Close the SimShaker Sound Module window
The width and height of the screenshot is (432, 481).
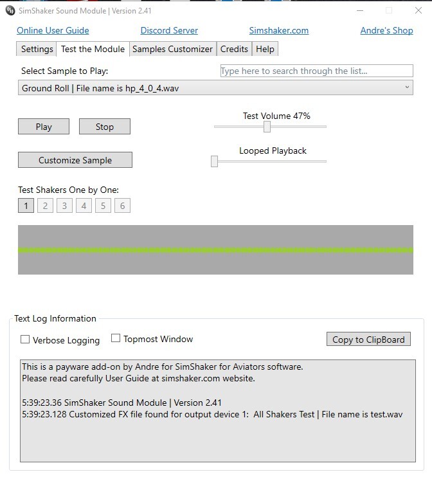pos(419,11)
